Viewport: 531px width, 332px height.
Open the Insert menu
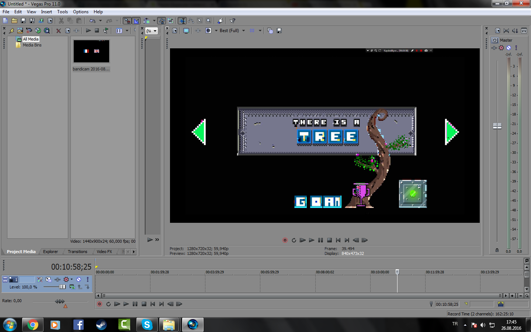pyautogui.click(x=46, y=12)
